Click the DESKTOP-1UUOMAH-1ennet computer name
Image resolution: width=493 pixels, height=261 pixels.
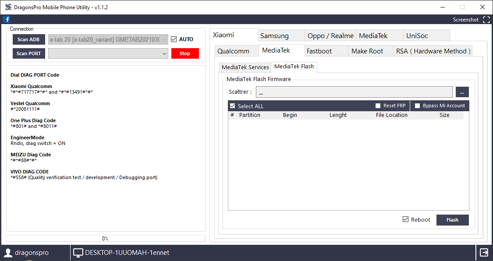[127, 253]
